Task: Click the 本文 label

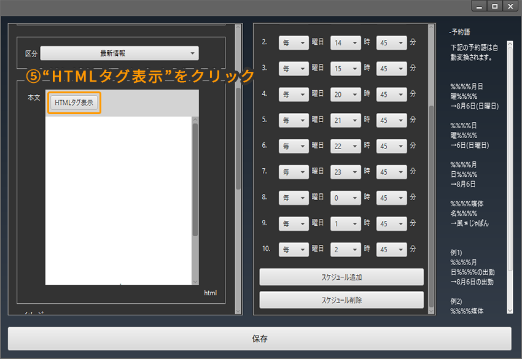Action: 34,98
